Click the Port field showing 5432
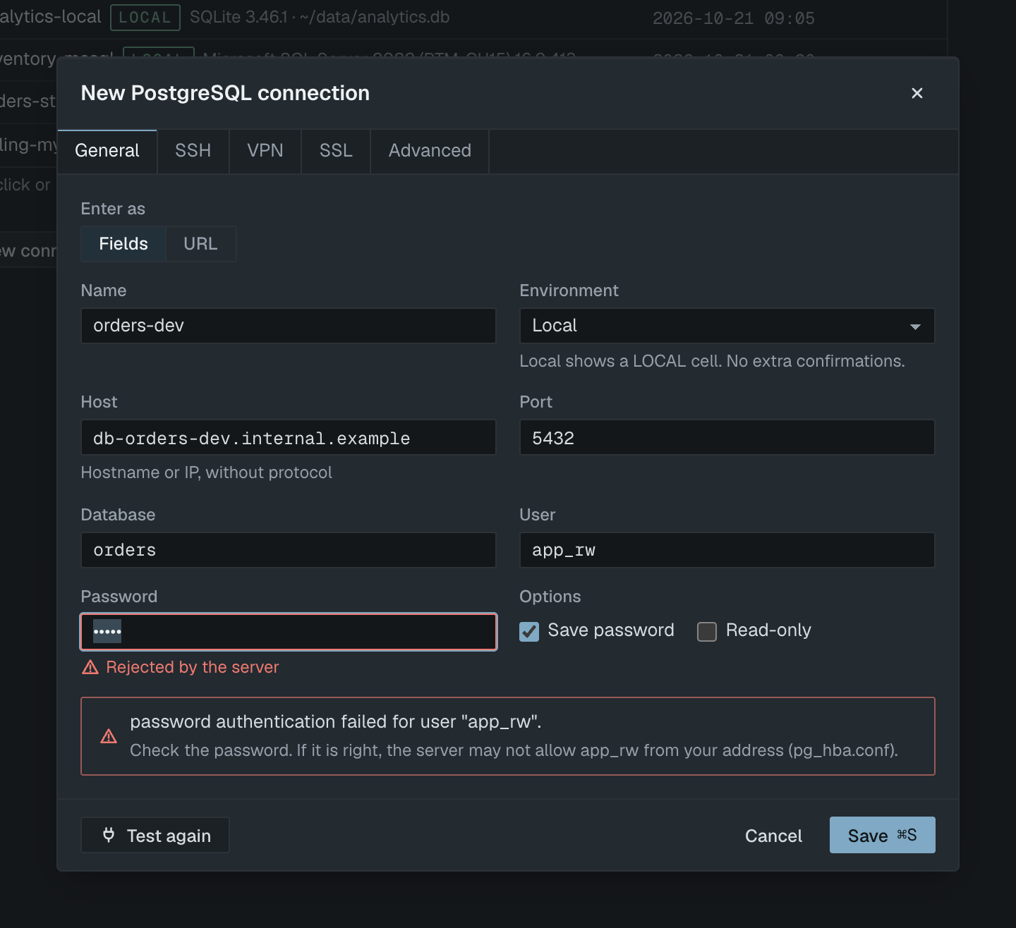Viewport: 1016px width, 928px height. 727,438
